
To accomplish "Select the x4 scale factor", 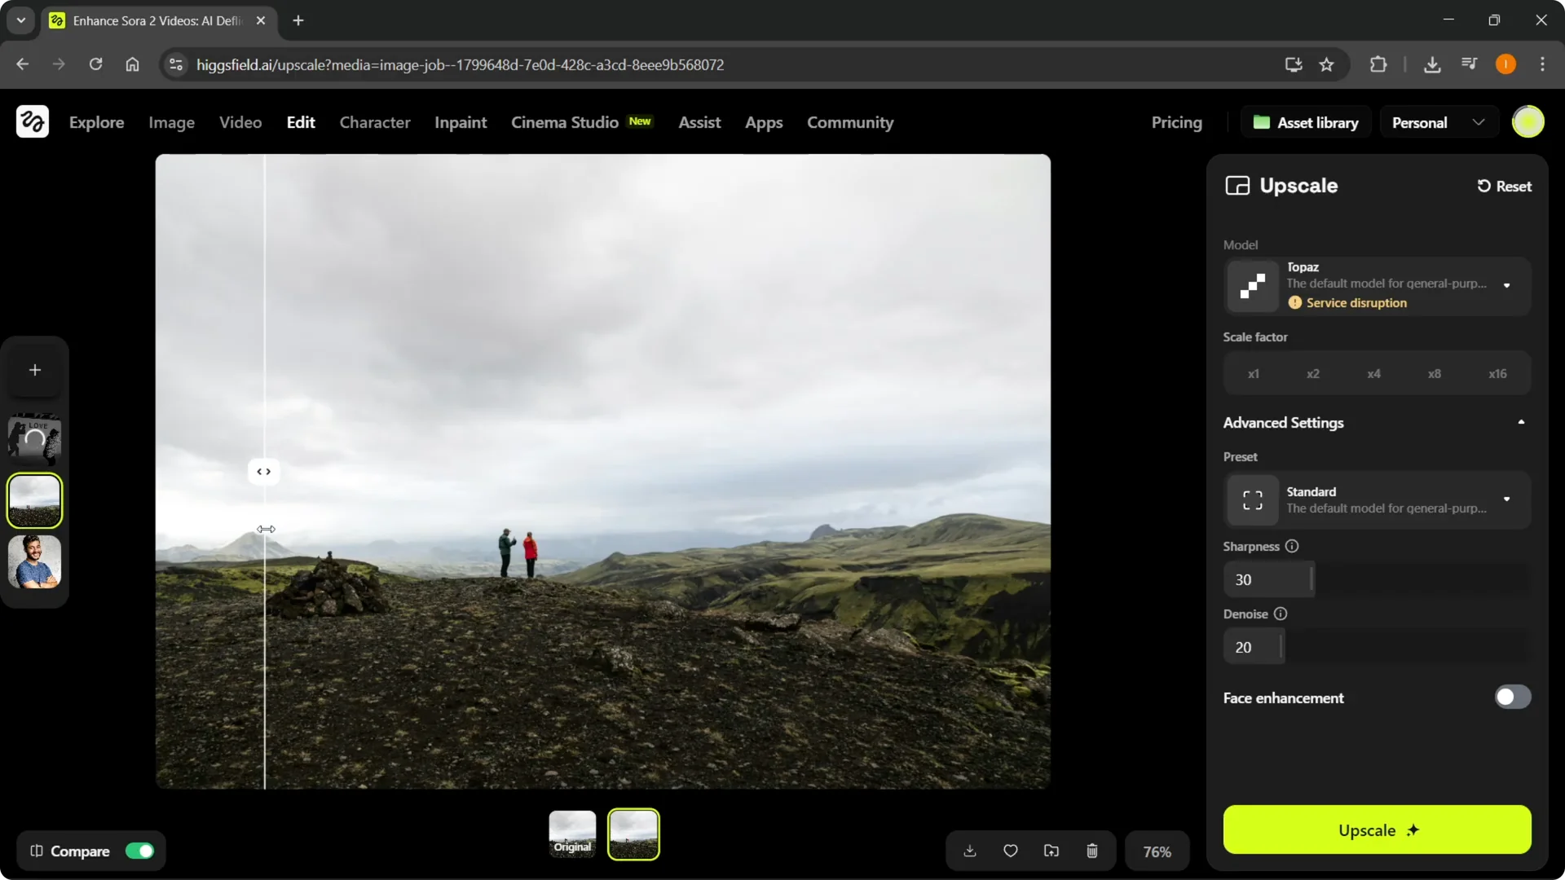I will click(x=1373, y=373).
